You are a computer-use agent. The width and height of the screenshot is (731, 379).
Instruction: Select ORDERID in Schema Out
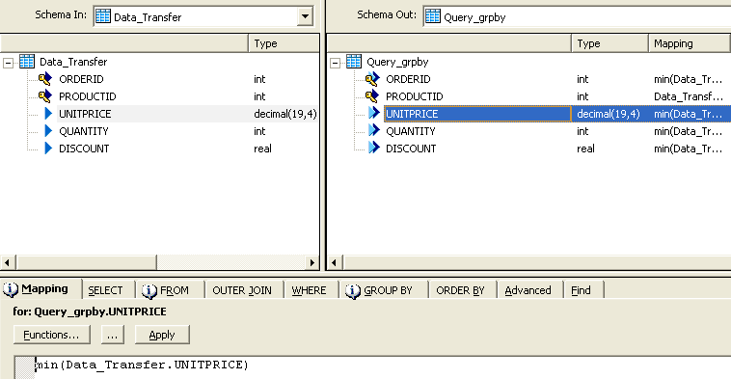(x=408, y=79)
